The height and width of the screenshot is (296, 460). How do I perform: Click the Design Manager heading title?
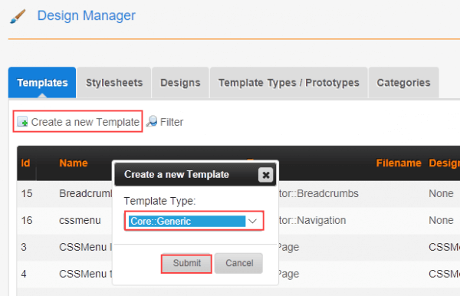pyautogui.click(x=86, y=15)
